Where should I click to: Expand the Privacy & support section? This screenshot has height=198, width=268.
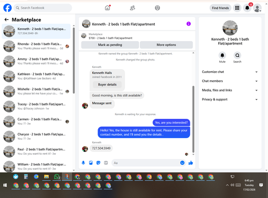pos(230,100)
